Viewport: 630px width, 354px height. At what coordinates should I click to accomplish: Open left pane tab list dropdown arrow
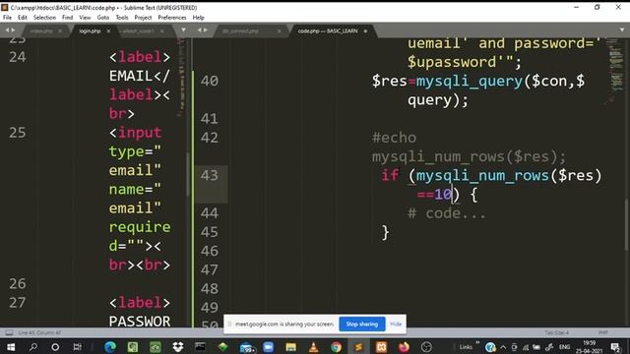[x=184, y=30]
